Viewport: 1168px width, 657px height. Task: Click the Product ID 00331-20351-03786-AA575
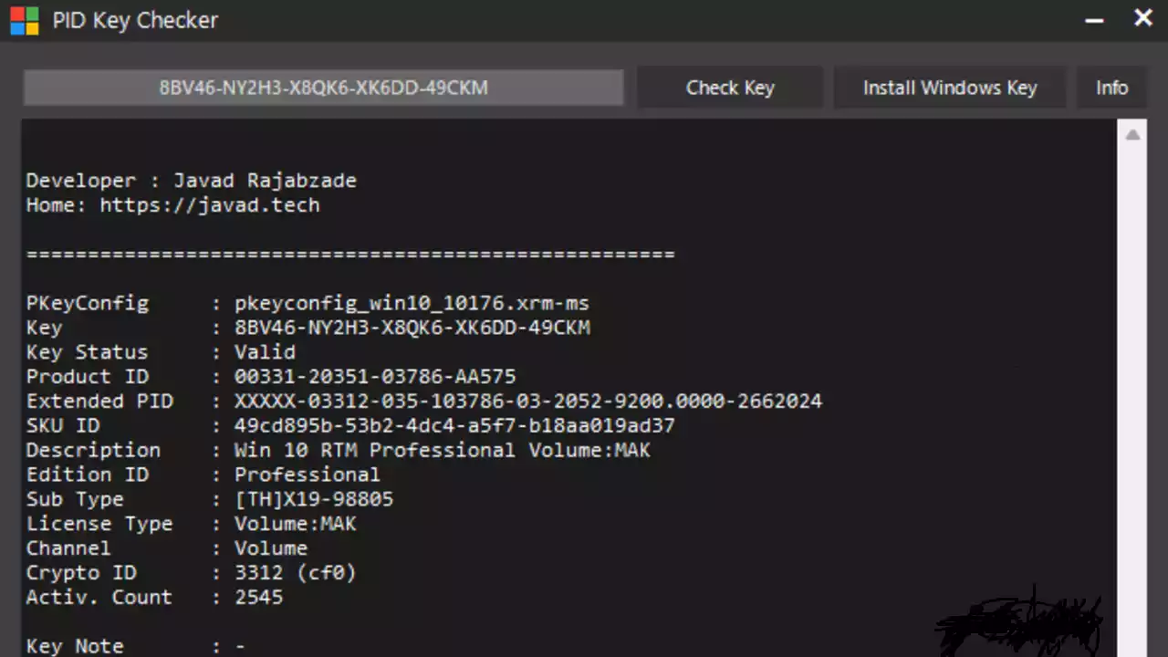pyautogui.click(x=375, y=377)
